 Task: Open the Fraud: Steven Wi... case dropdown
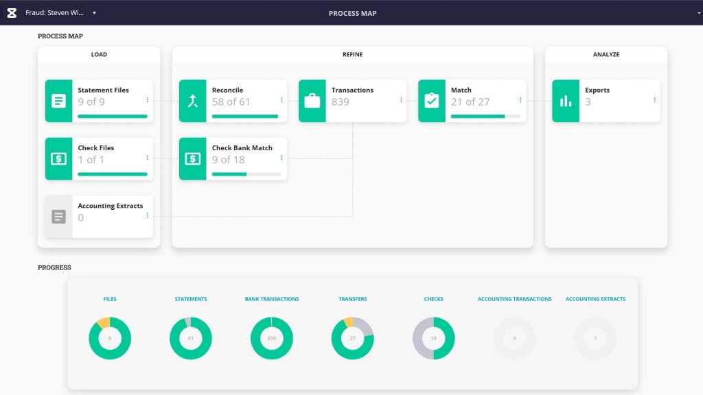[x=60, y=13]
